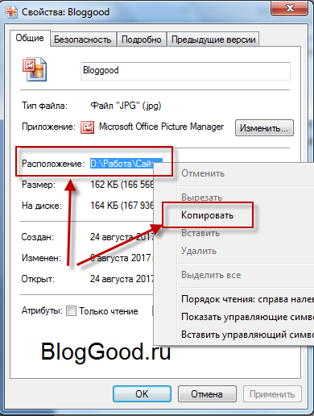Choose Выделить все in the context menu
The width and height of the screenshot is (314, 416).
[211, 275]
